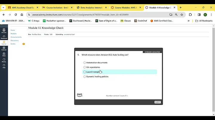The width and height of the screenshot is (215, 120).
Task: Open the Inbox icon in Canvas sidebar
Action: pos(4,54)
